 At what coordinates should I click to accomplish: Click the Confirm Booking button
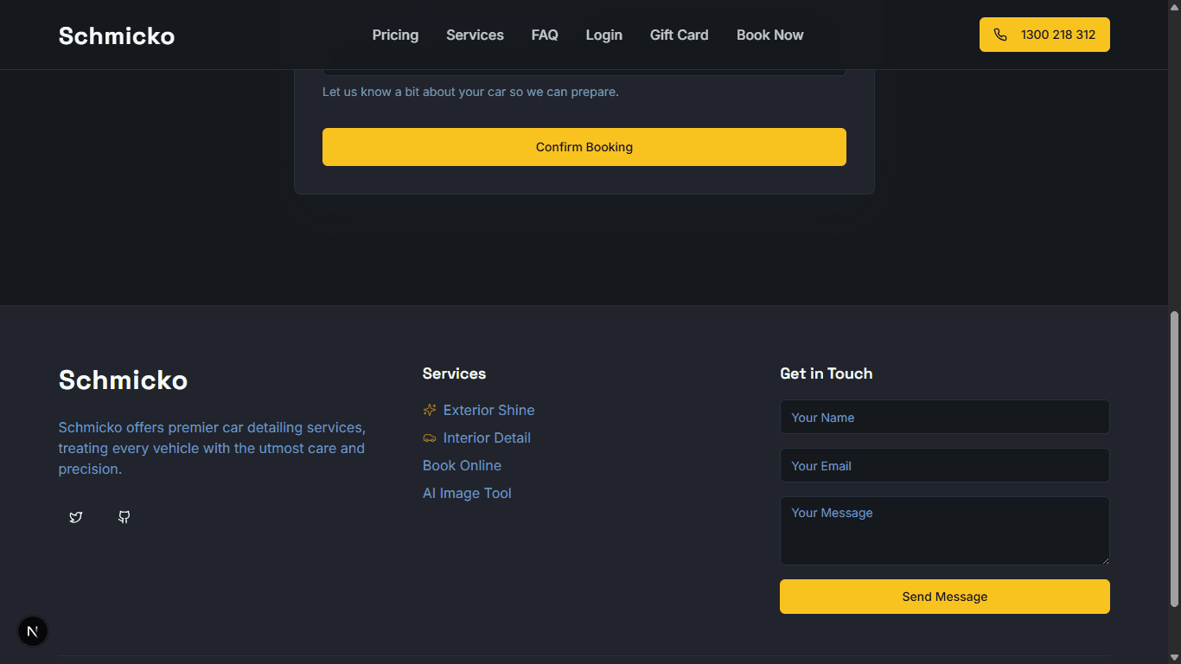pos(584,147)
